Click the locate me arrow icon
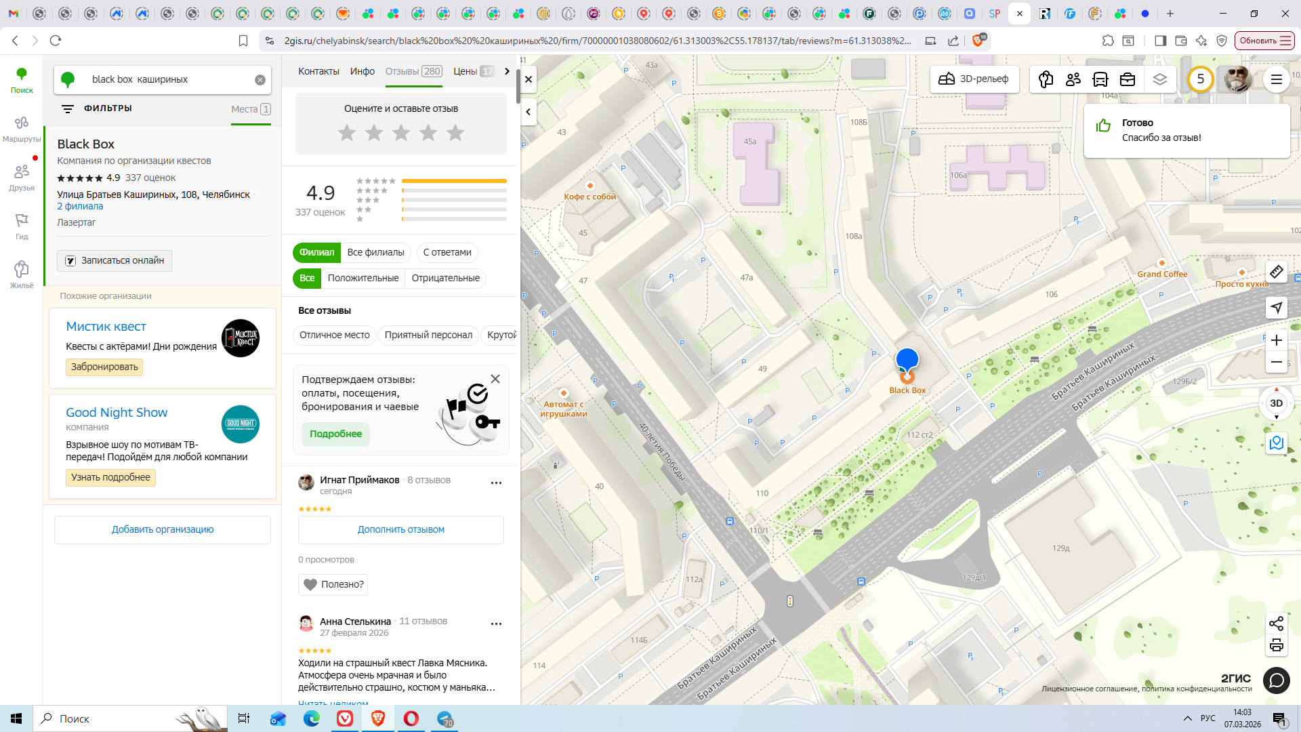Image resolution: width=1301 pixels, height=732 pixels. click(1276, 308)
